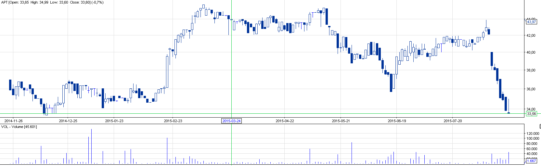
Task: Select the highlighted 2015-03-24 date marker
Action: 231,121
